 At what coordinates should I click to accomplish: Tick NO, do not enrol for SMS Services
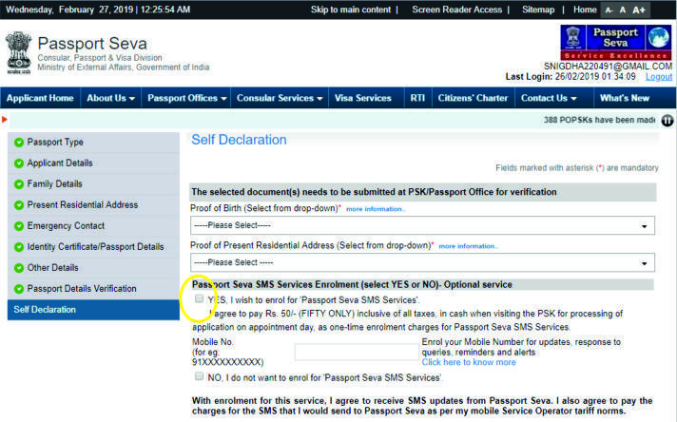[x=199, y=376]
